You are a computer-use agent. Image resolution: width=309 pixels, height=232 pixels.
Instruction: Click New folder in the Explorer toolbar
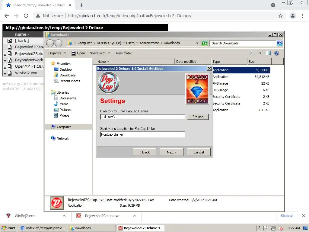coord(124,53)
